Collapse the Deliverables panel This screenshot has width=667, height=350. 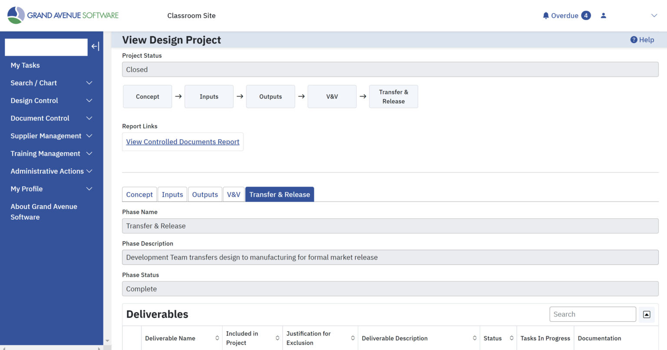click(x=647, y=314)
